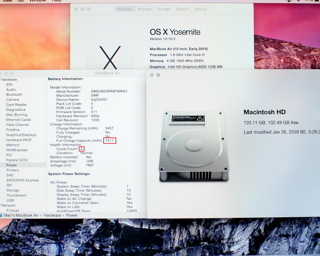
Task: Close the About This Mac window
Action: click(76, 9)
